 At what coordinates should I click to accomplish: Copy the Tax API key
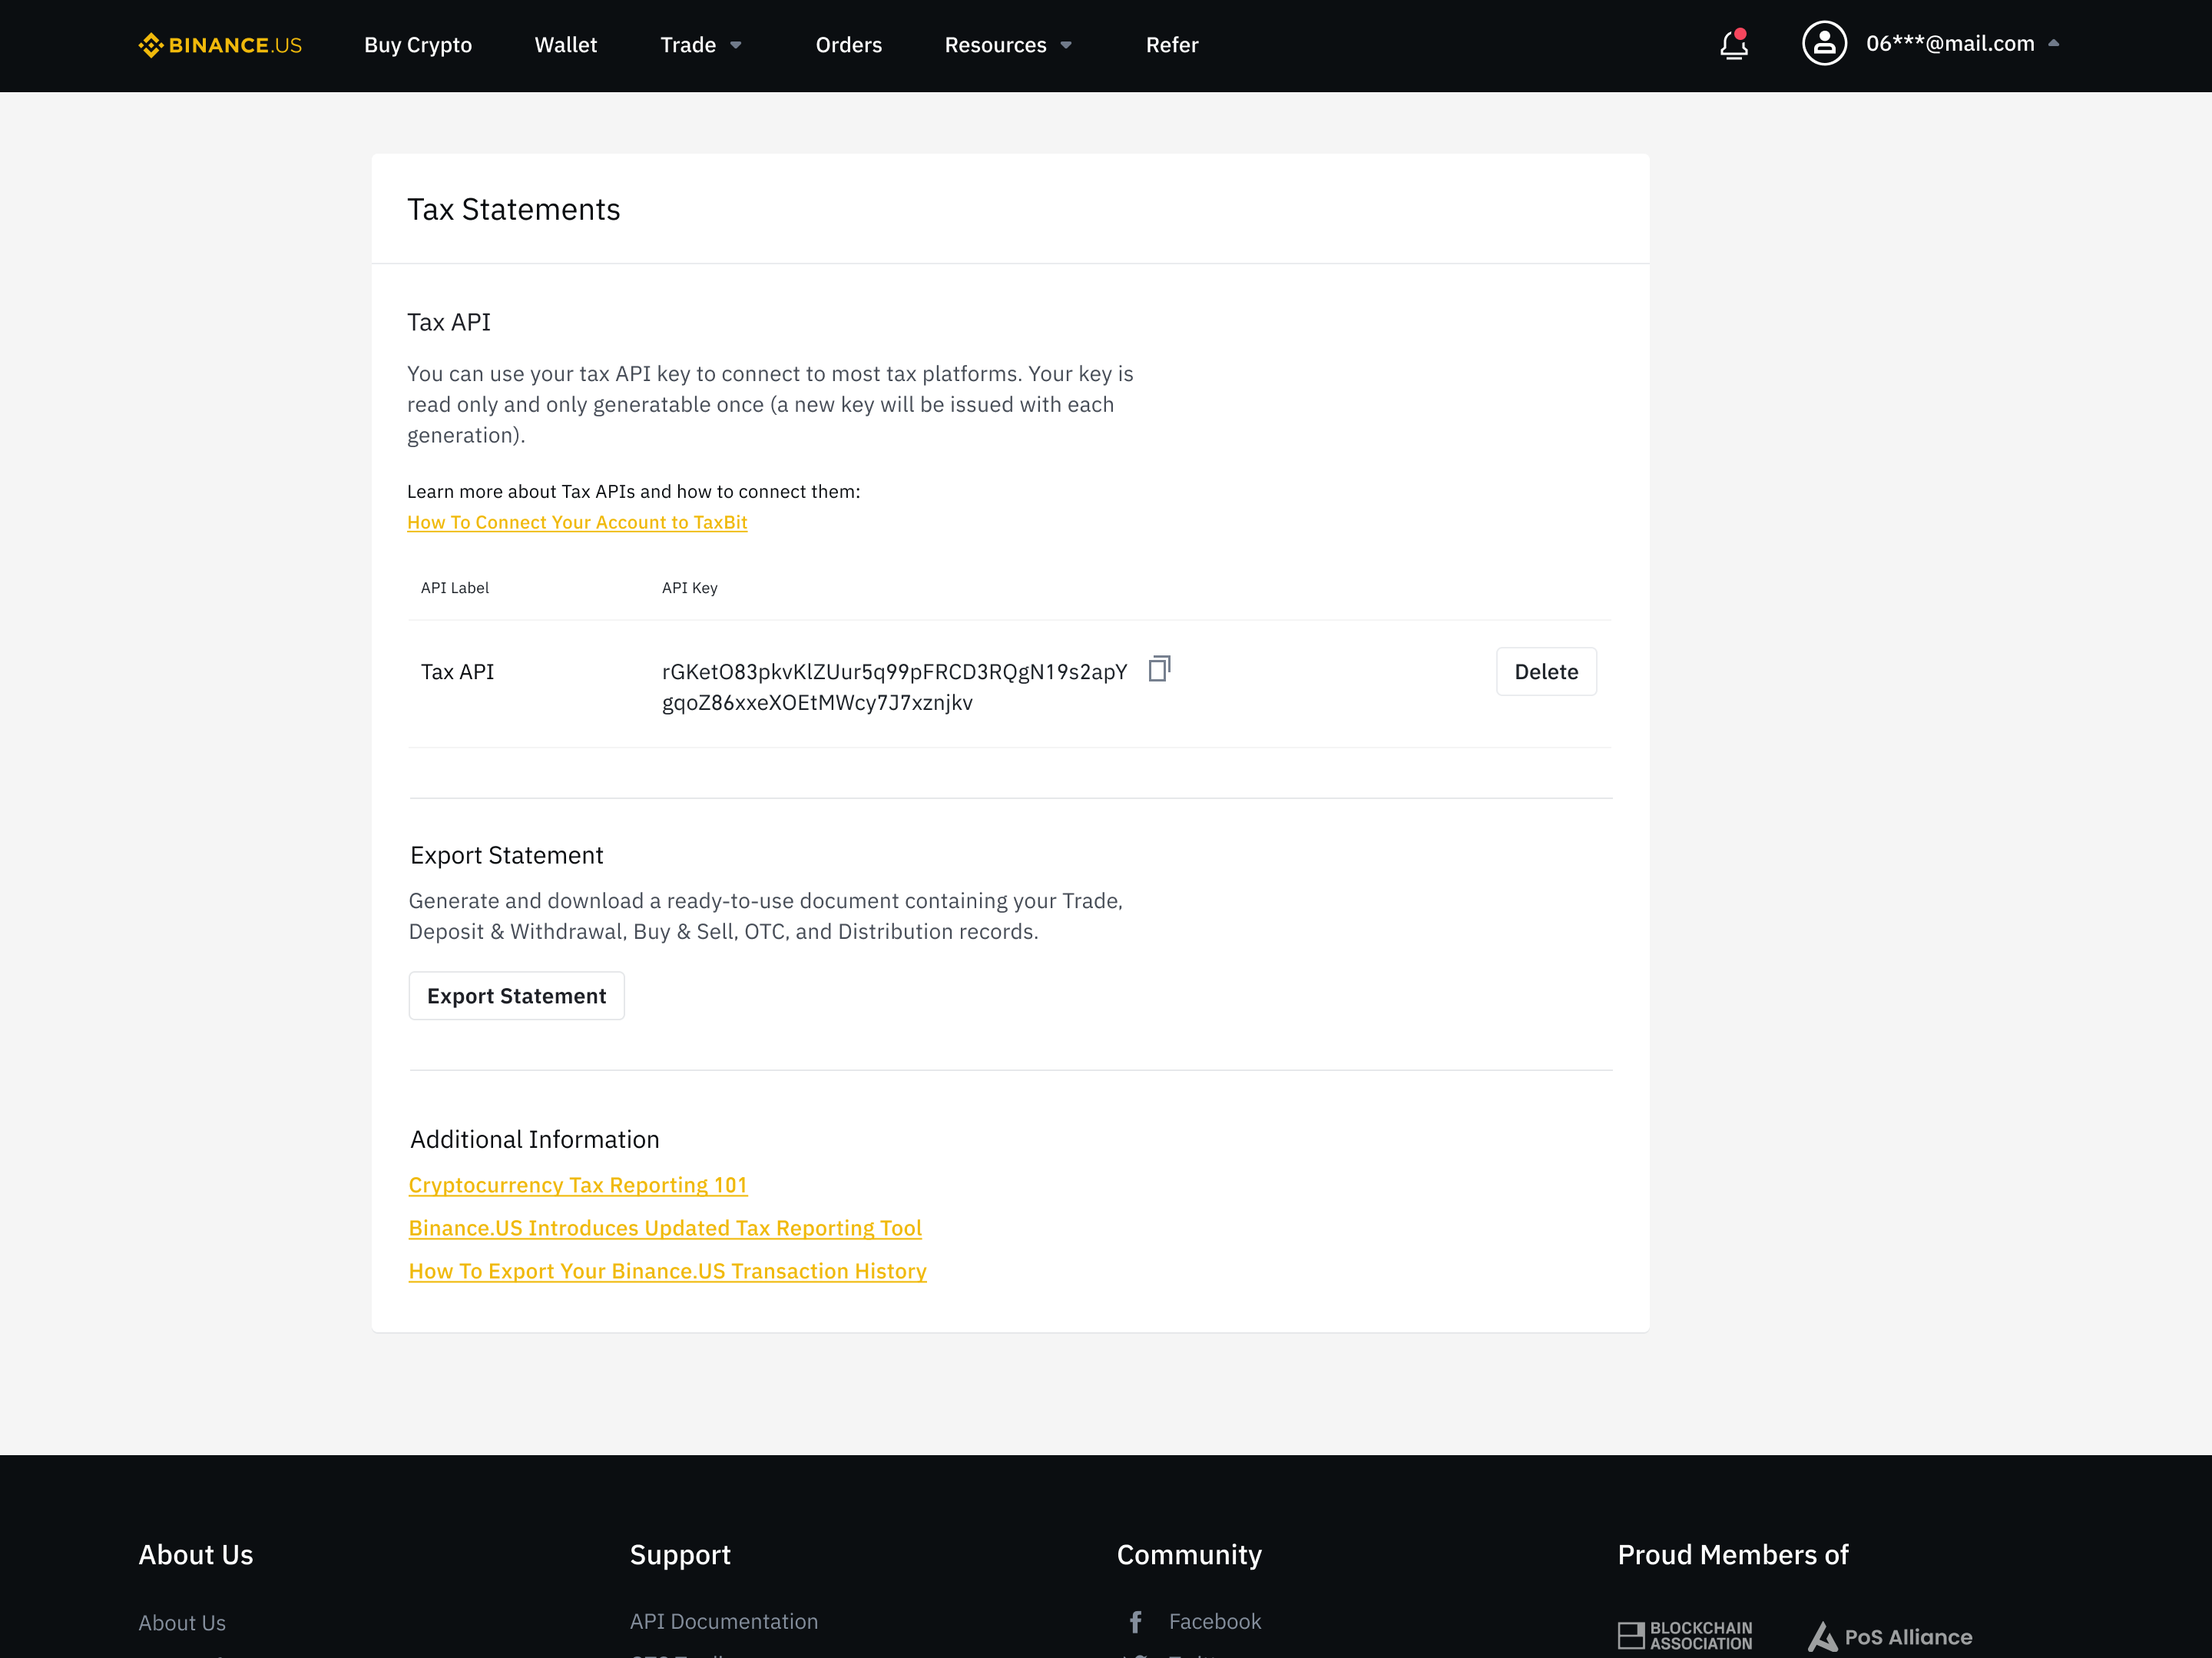coord(1158,668)
